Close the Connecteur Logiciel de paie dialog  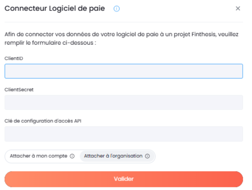238,8
